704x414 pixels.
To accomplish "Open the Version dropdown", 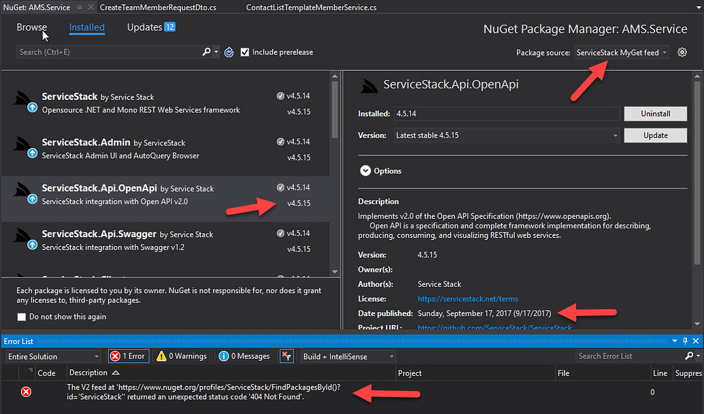I will pos(507,135).
